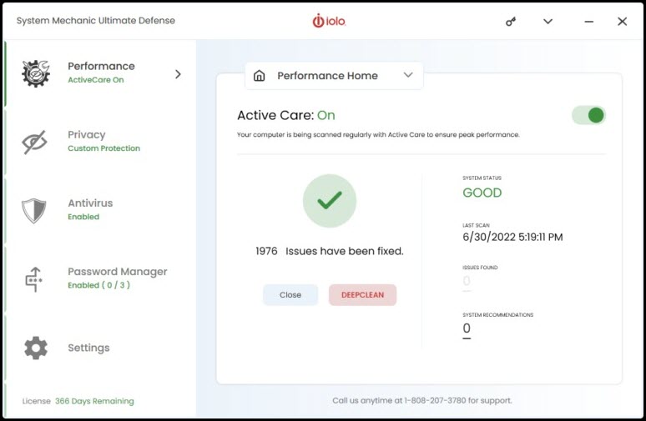This screenshot has width=646, height=421.
Task: Click the Enabled status under Antivirus
Action: click(83, 217)
